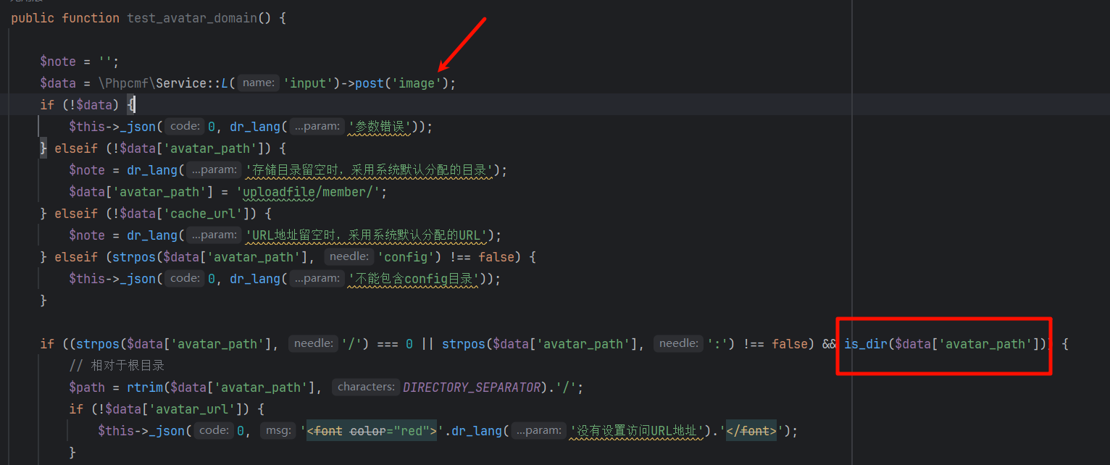Viewport: 1110px width, 465px height.
Task: Click the $note variable on the empty-string line
Action: [x=58, y=62]
